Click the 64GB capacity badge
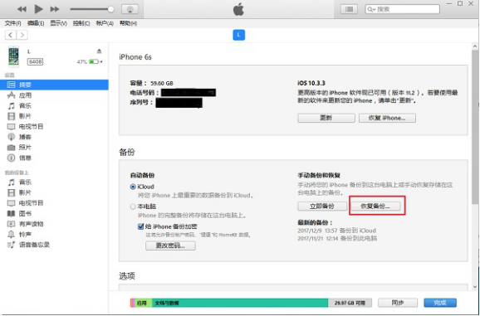Screen dimensions: 480x316 tap(35, 61)
